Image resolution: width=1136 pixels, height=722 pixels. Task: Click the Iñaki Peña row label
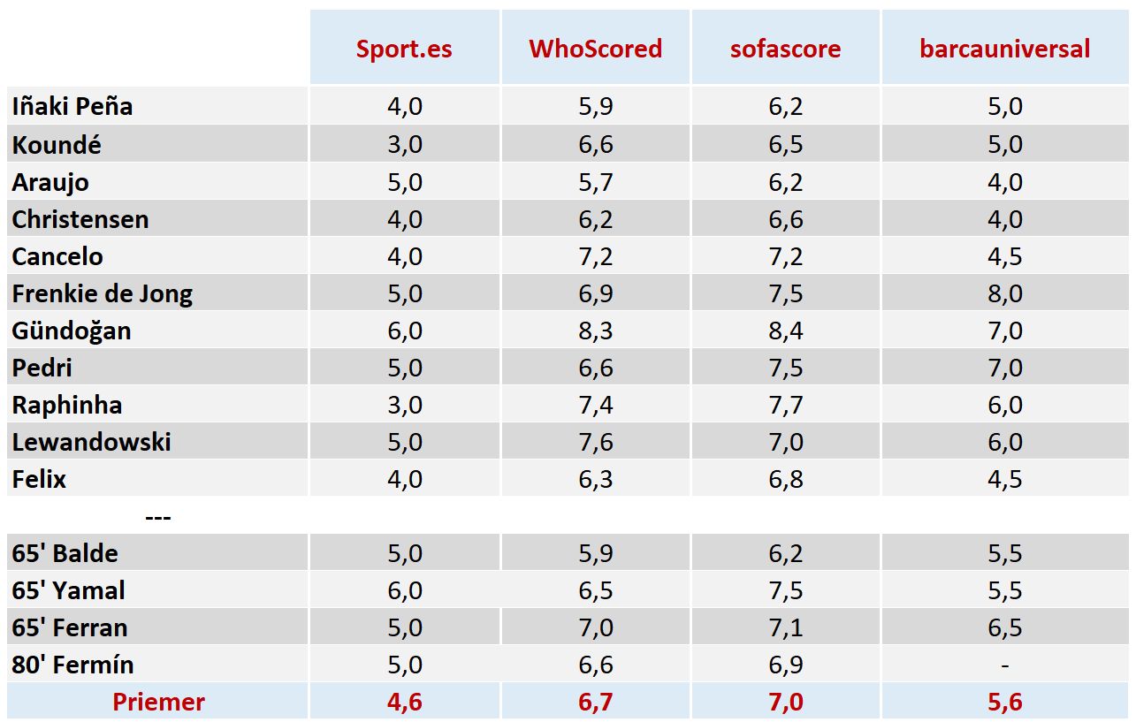pos(72,106)
